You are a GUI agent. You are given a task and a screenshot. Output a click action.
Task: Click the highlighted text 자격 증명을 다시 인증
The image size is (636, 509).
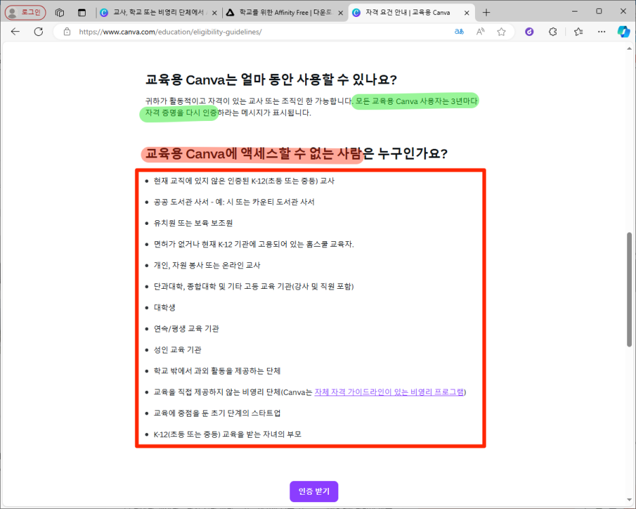181,113
